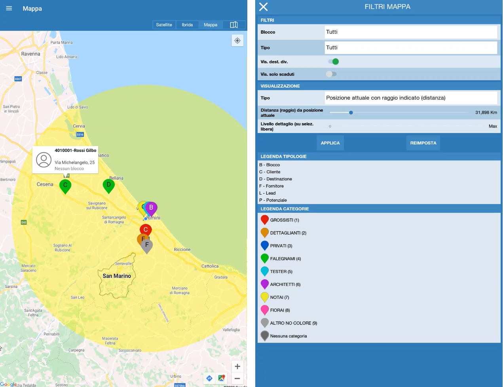Screen dimensions: 503x387
Task: Click the map book view icon
Action: pos(234,25)
